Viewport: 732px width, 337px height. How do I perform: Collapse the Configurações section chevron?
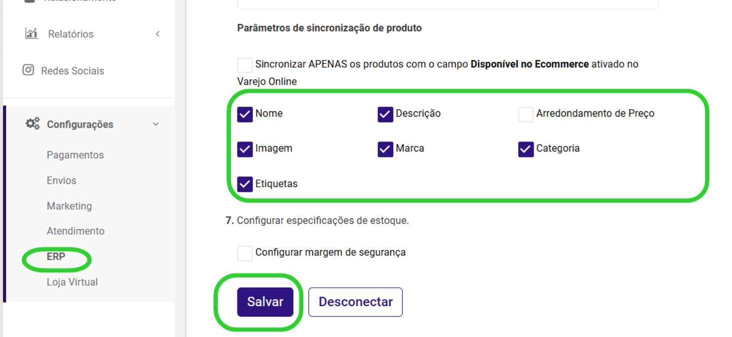pyautogui.click(x=156, y=124)
